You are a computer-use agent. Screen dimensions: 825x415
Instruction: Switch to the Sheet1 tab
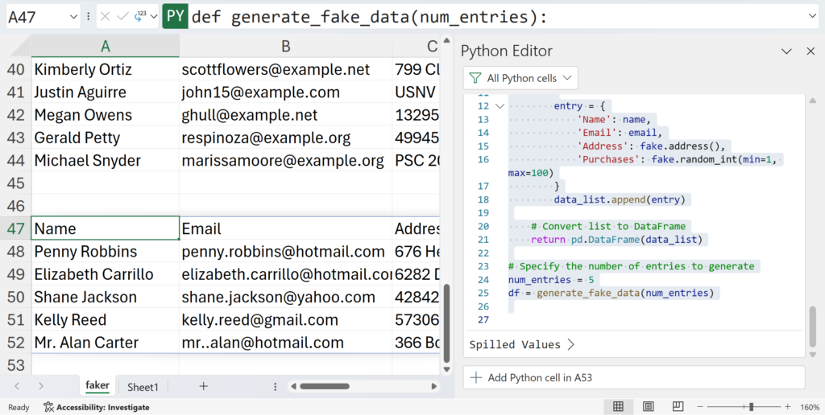click(x=143, y=387)
